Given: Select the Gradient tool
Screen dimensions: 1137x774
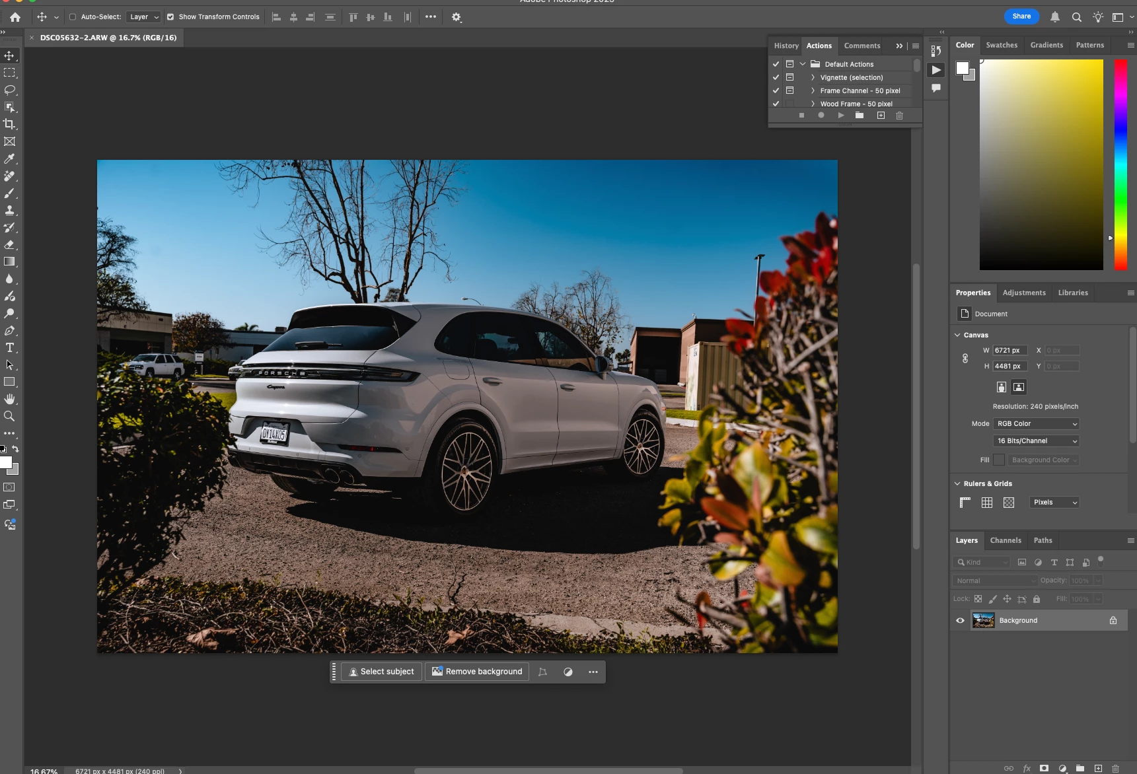Looking at the screenshot, I should (x=9, y=262).
